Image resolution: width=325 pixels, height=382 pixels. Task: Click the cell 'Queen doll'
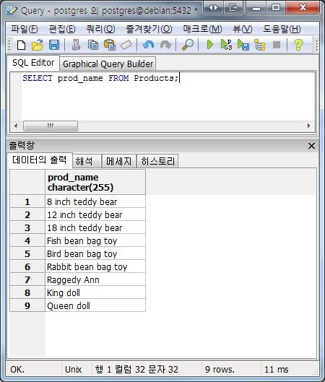pyautogui.click(x=95, y=305)
